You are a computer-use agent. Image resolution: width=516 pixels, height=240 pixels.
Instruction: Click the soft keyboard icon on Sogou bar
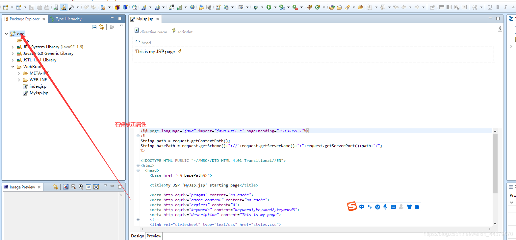(x=393, y=207)
